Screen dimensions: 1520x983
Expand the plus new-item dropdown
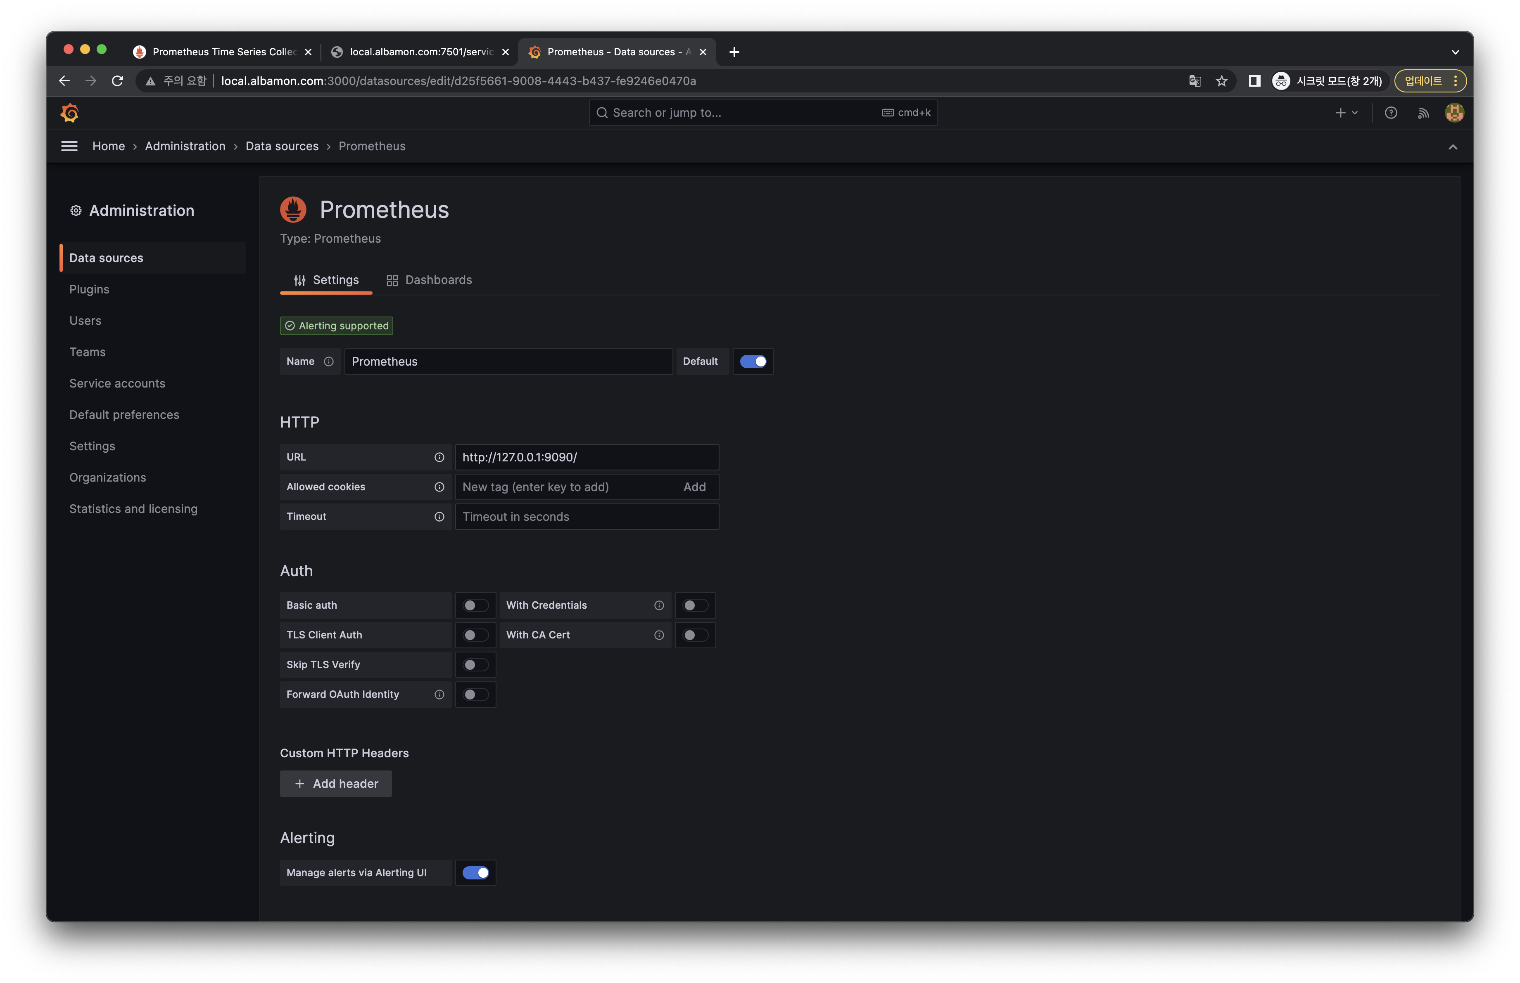1346,113
